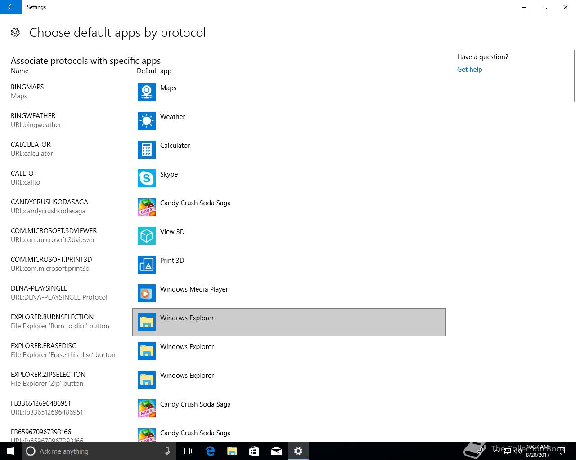Viewport: 576px width, 460px height.
Task: Open the Get help link
Action: [469, 70]
